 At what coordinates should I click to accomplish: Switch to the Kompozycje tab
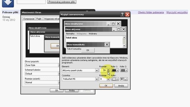click(29, 19)
